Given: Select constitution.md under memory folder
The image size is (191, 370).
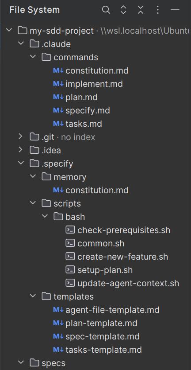Looking at the screenshot, I should (x=97, y=190).
